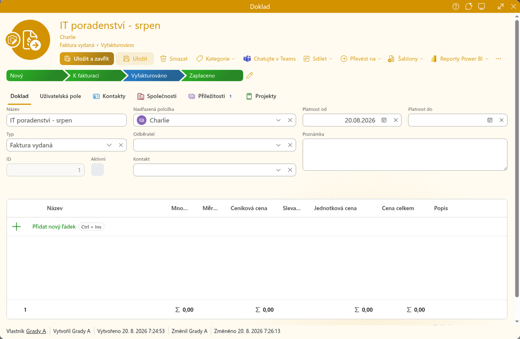520x339 pixels.
Task: Set workflow status to K fakturaci
Action: (95, 76)
